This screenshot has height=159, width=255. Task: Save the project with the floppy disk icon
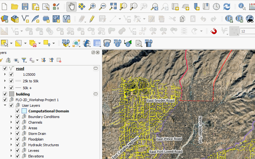pyautogui.click(x=25, y=6)
